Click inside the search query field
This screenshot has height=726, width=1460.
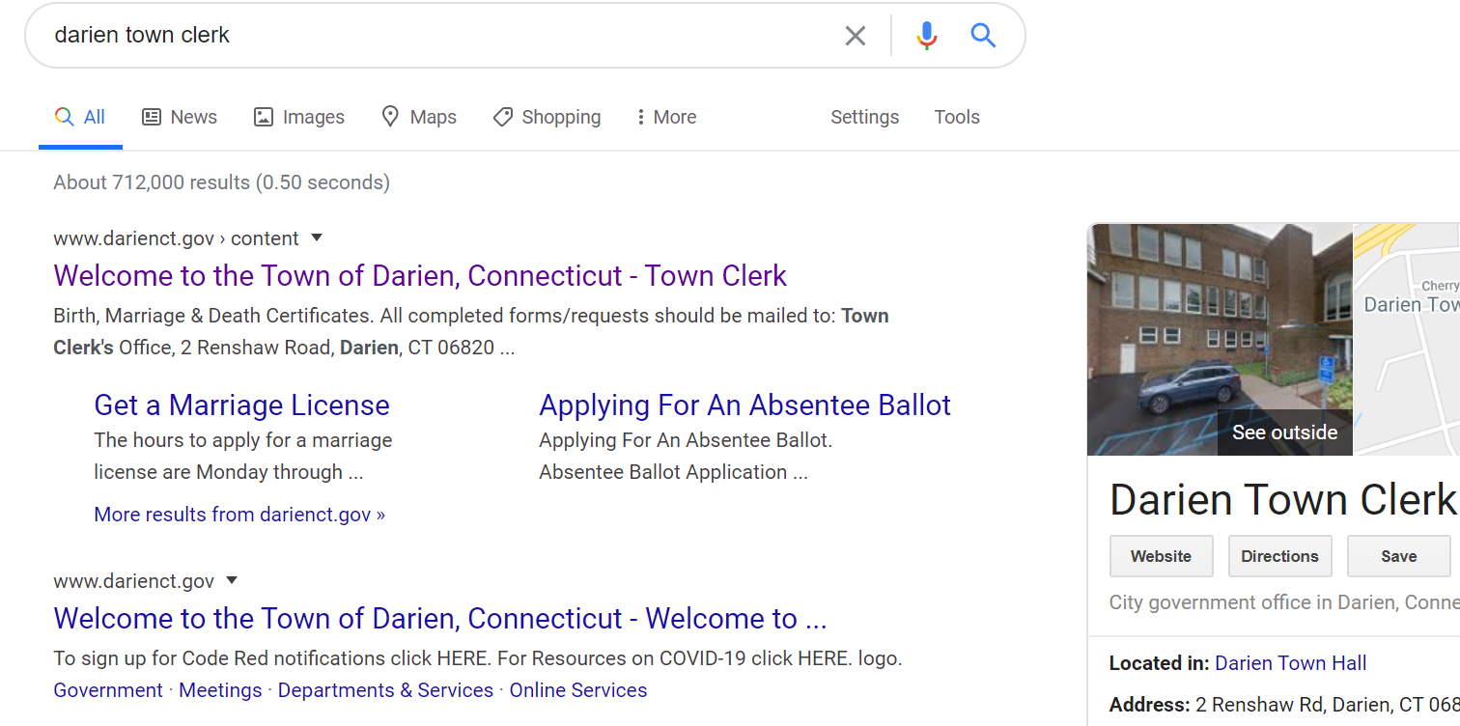[435, 36]
